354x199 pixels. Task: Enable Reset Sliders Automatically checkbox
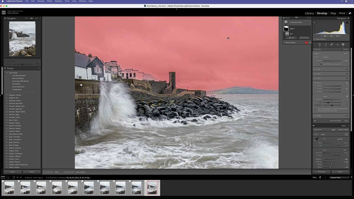(321, 64)
